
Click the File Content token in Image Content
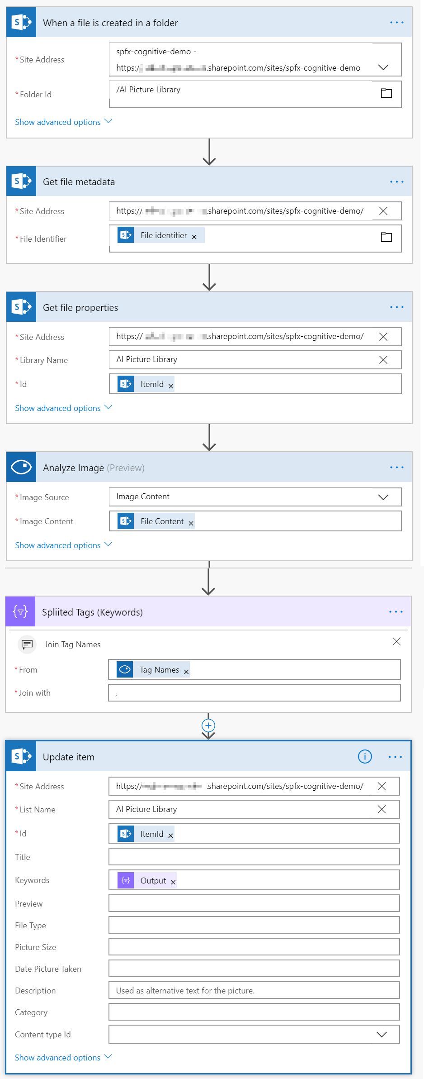[x=156, y=521]
